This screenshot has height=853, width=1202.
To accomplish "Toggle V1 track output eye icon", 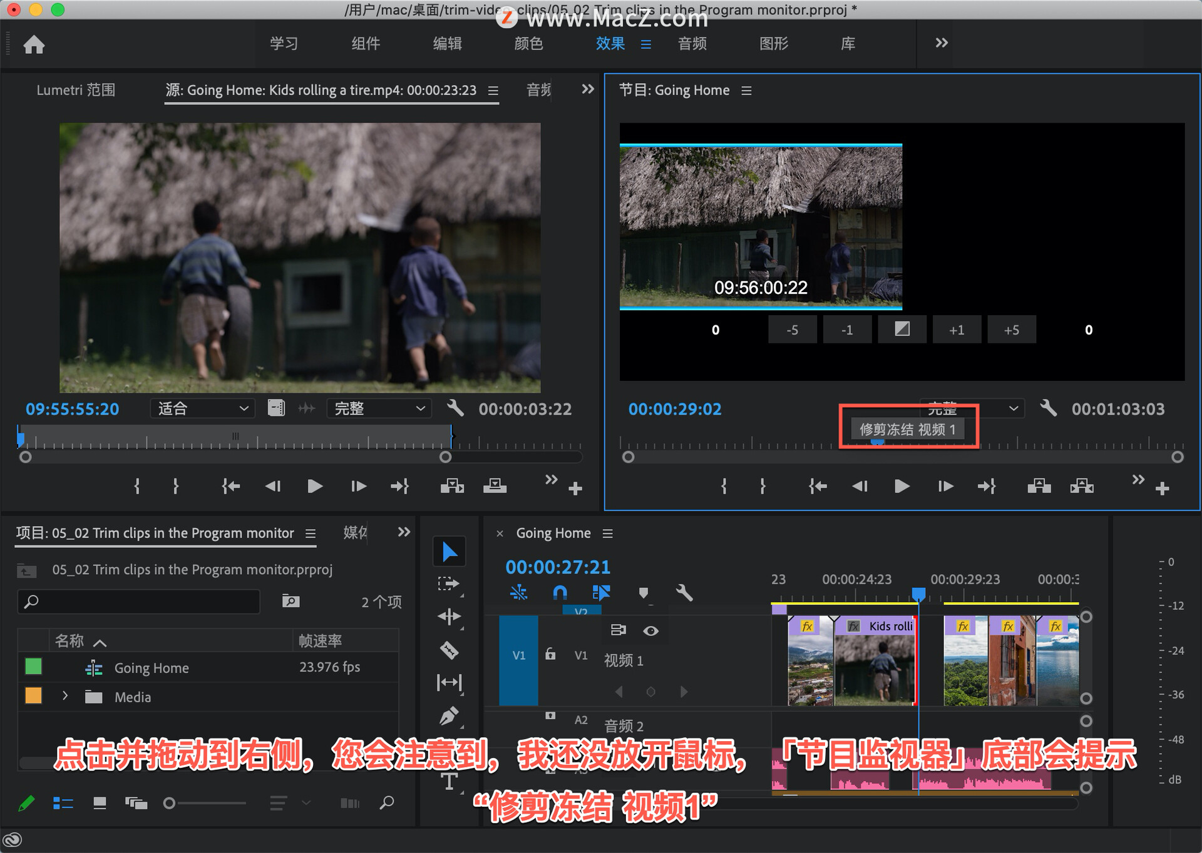I will click(x=650, y=630).
